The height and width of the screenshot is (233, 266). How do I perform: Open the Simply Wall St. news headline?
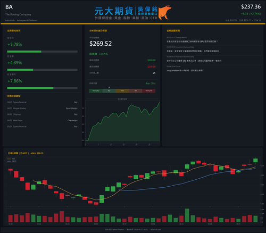[192, 41]
